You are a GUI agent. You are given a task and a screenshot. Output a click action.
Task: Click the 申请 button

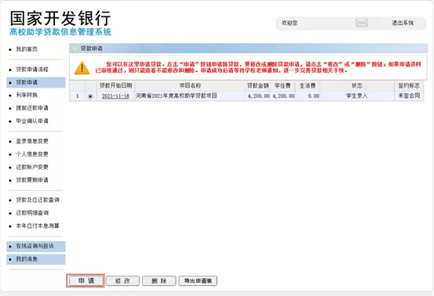[86, 281]
